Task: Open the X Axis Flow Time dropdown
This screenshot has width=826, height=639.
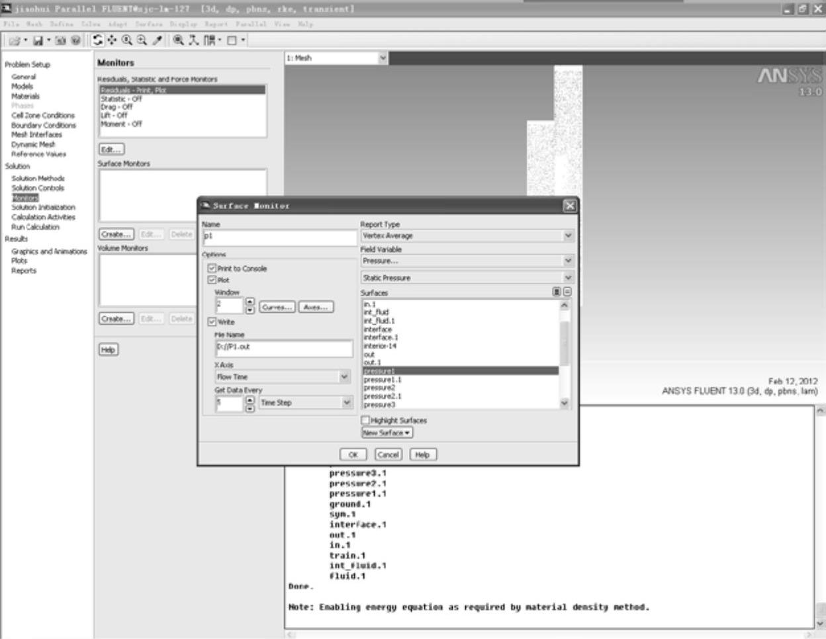Action: point(283,376)
